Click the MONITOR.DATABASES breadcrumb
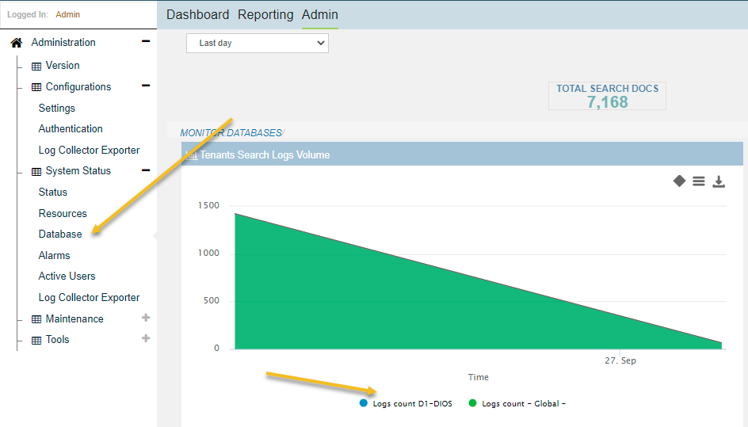 tap(232, 133)
